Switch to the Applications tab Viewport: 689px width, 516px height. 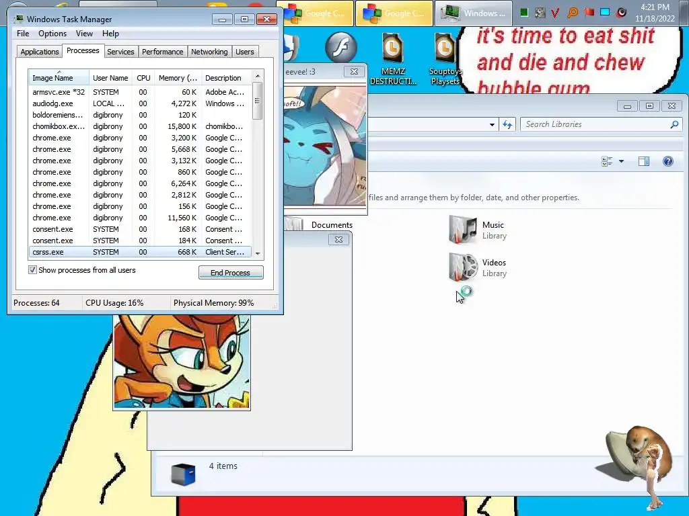[x=40, y=52]
